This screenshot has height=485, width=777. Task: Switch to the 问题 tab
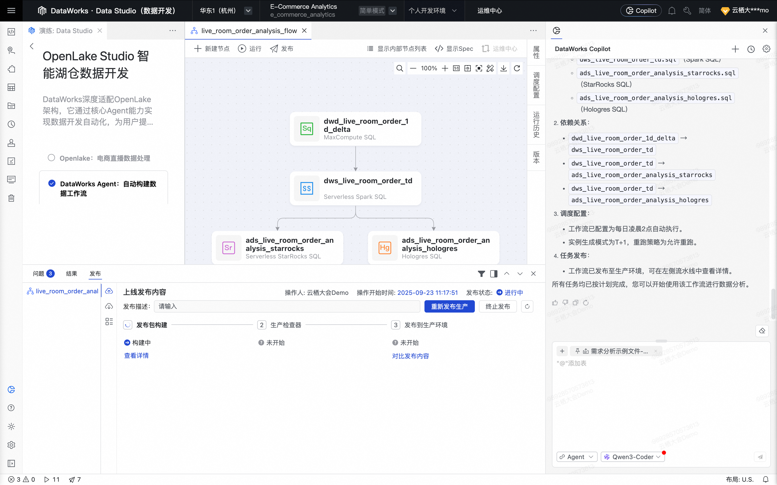39,274
